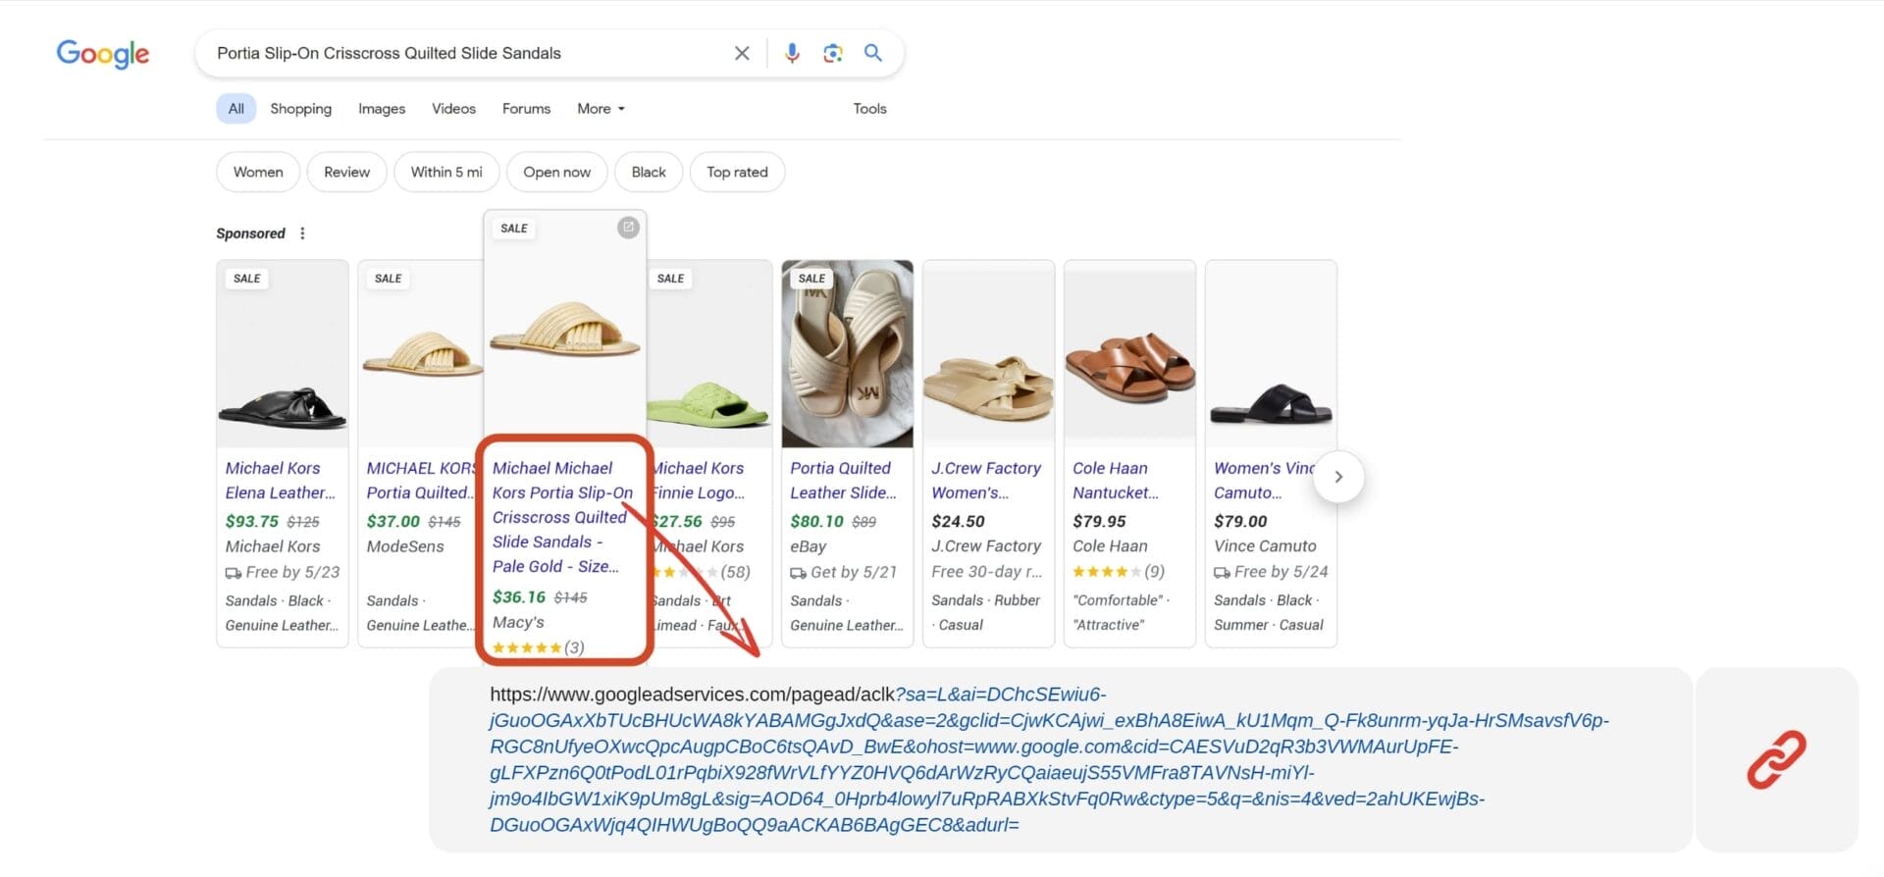Open Google Lens image search
Screen dimensions: 1884x877
click(x=833, y=53)
